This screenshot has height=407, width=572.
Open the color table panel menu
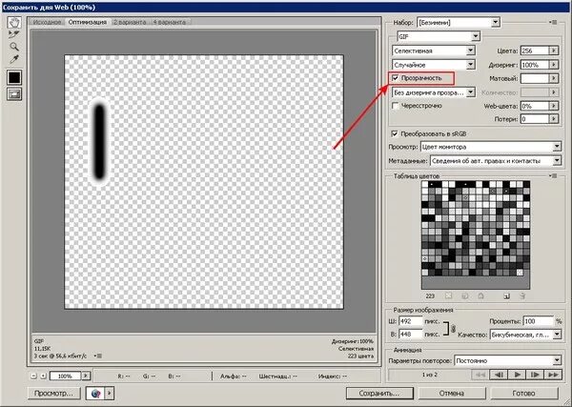pos(553,175)
